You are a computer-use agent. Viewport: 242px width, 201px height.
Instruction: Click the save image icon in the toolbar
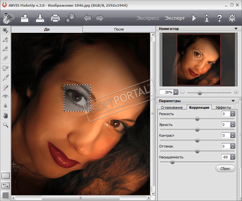point(40,18)
